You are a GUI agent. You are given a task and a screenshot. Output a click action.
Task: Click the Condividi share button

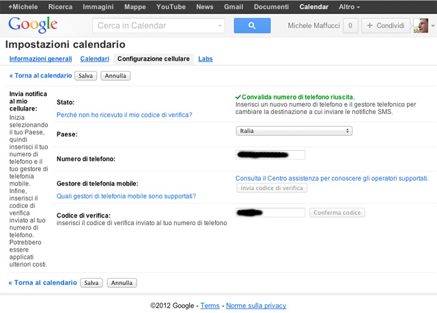(385, 26)
